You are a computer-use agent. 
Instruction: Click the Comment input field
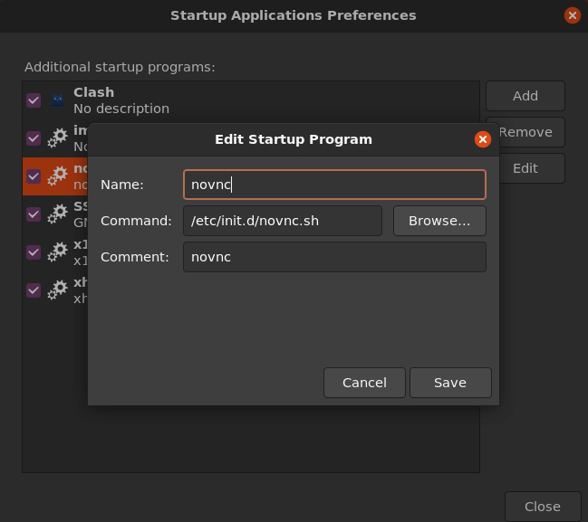pyautogui.click(x=334, y=257)
